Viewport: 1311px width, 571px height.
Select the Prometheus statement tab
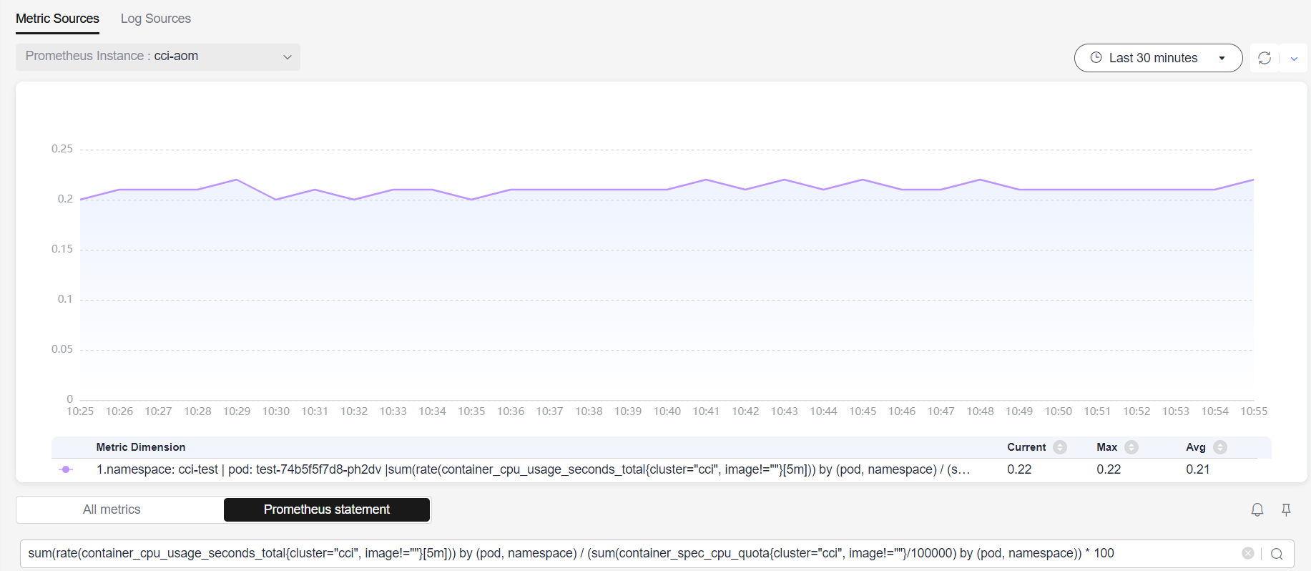pyautogui.click(x=327, y=509)
